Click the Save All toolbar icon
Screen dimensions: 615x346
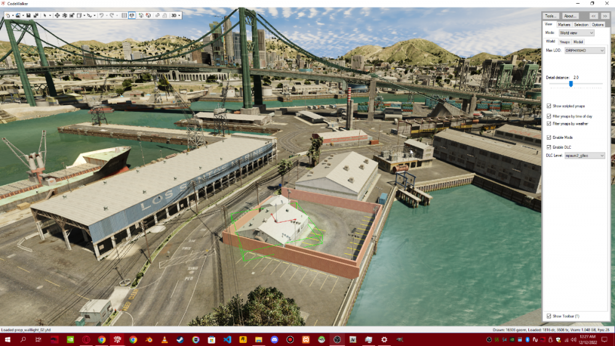pyautogui.click(x=36, y=15)
